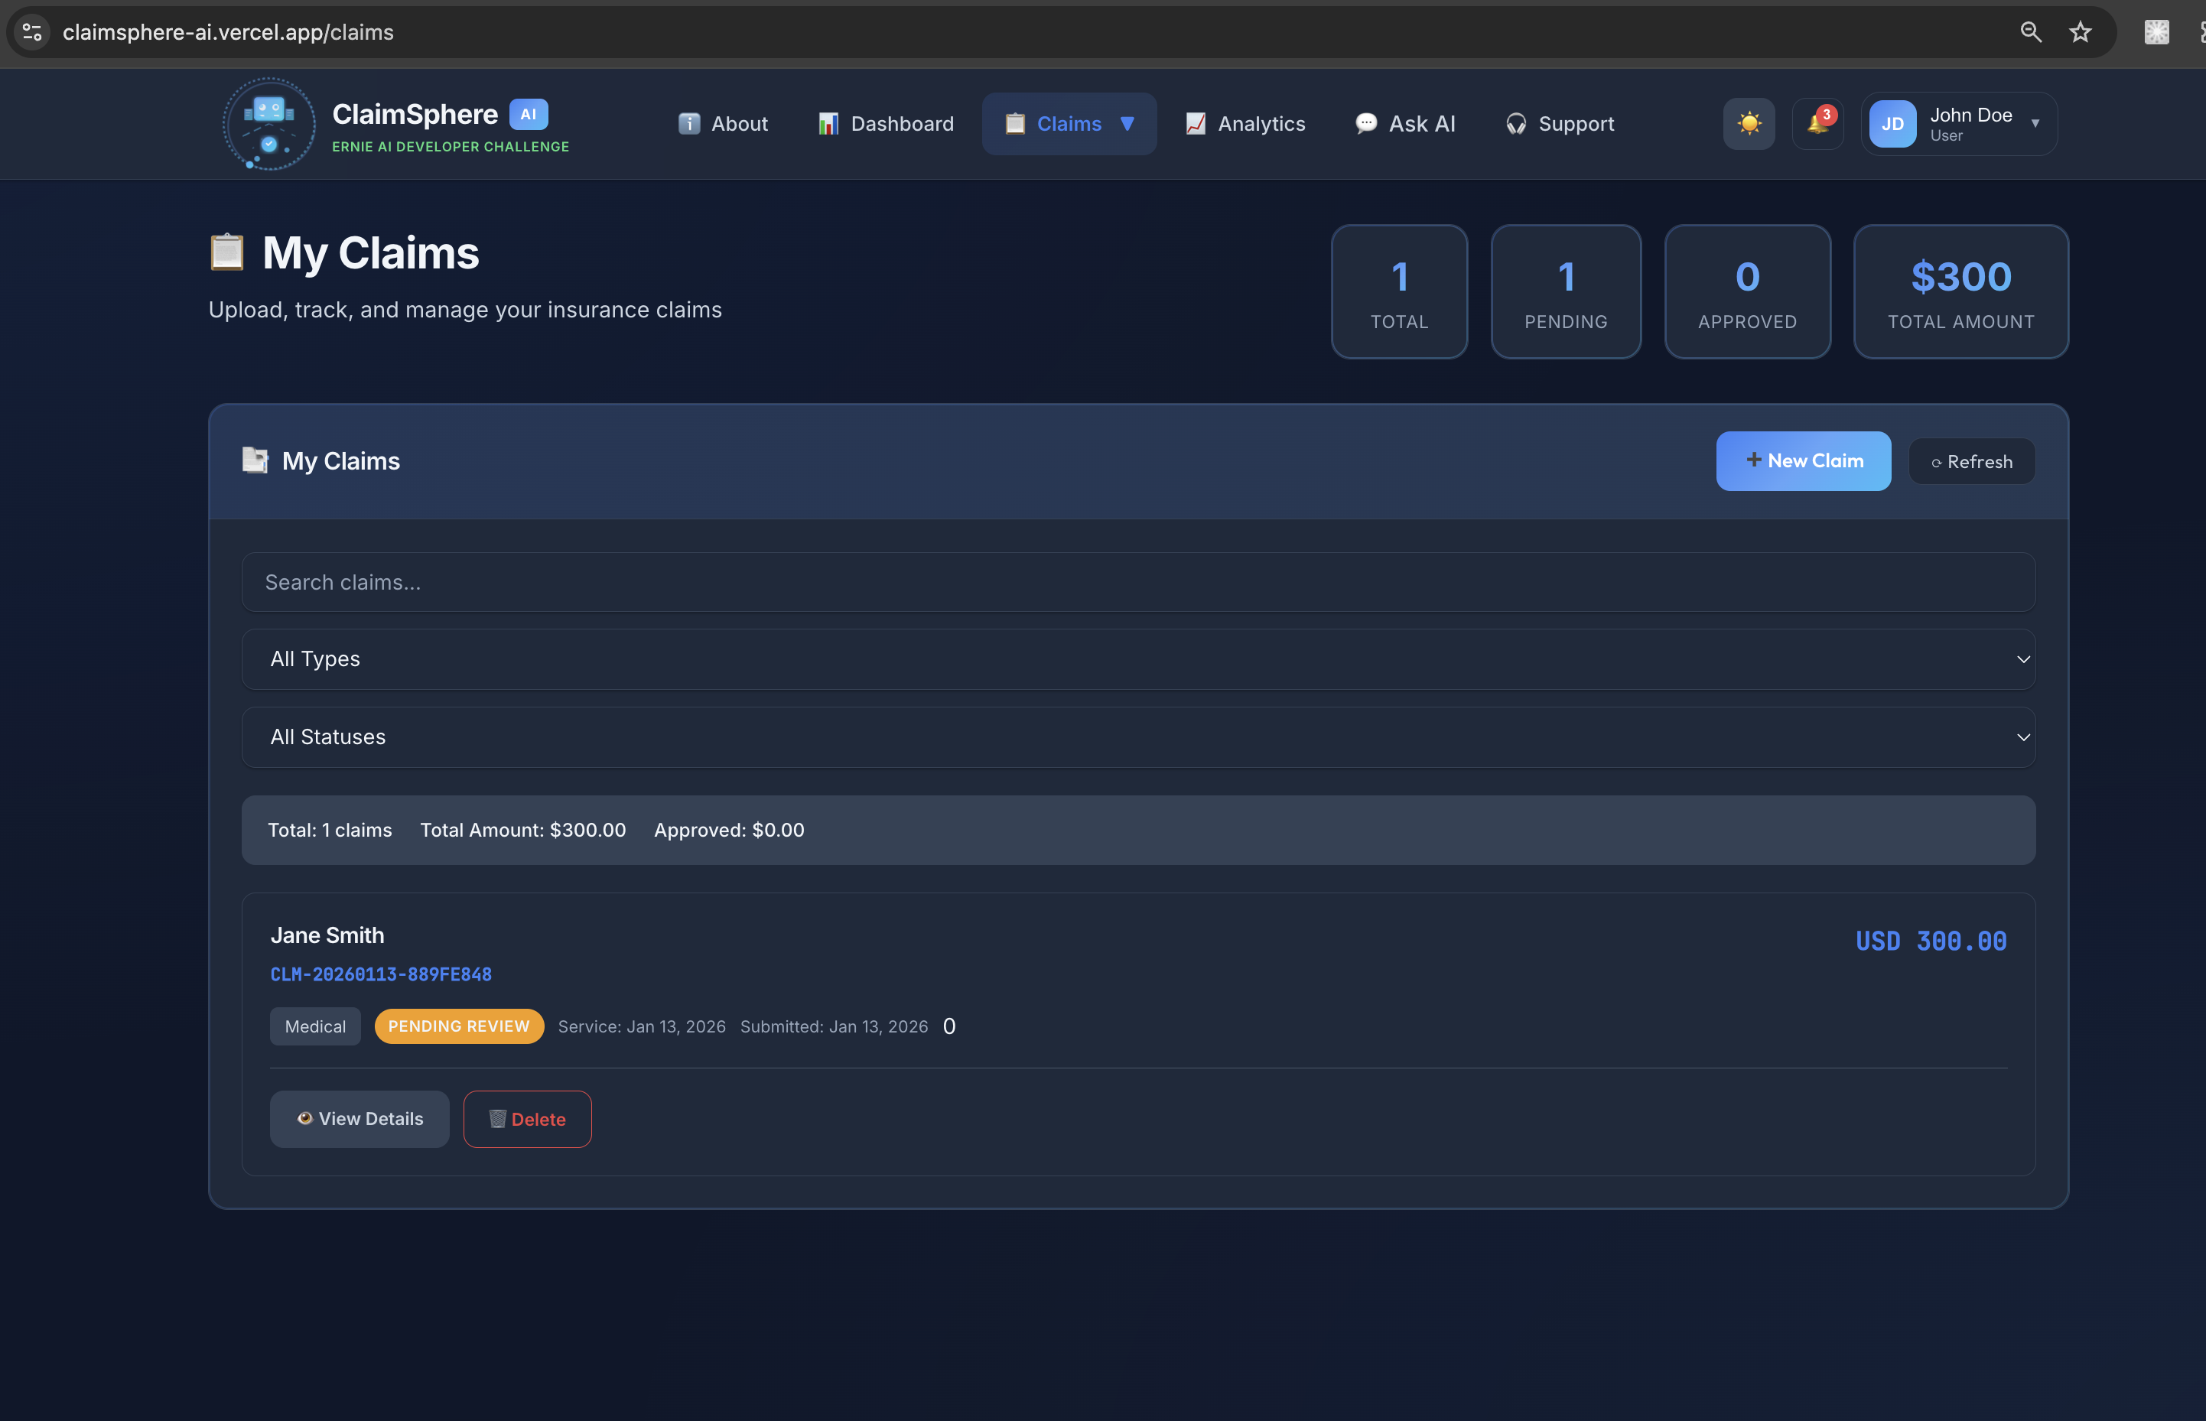The image size is (2206, 1421).
Task: Expand the Claims menu dropdown arrow
Action: [1127, 124]
